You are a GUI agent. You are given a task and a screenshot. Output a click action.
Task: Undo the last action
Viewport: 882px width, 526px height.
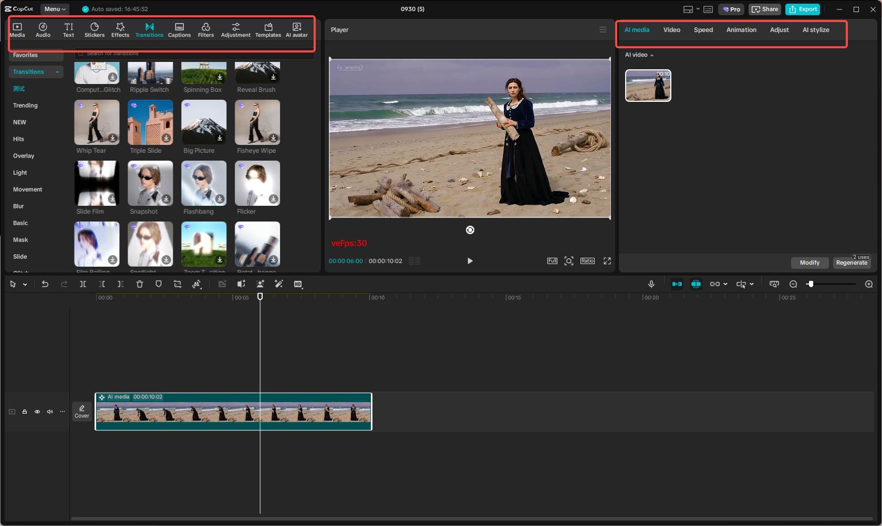point(45,284)
